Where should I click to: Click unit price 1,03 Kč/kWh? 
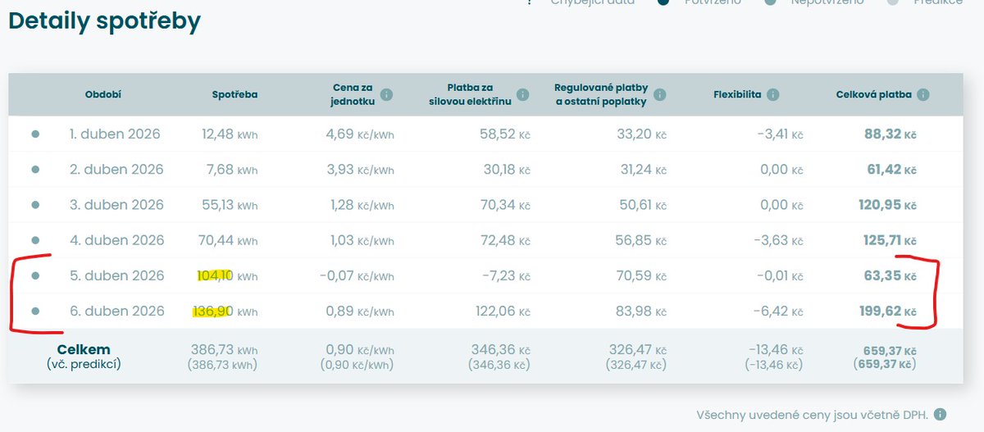[x=362, y=240]
